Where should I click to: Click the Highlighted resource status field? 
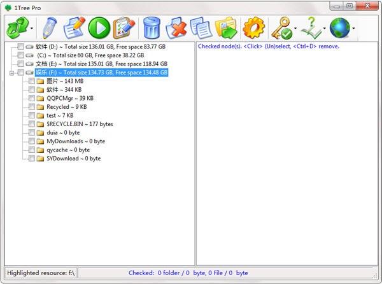point(41,273)
